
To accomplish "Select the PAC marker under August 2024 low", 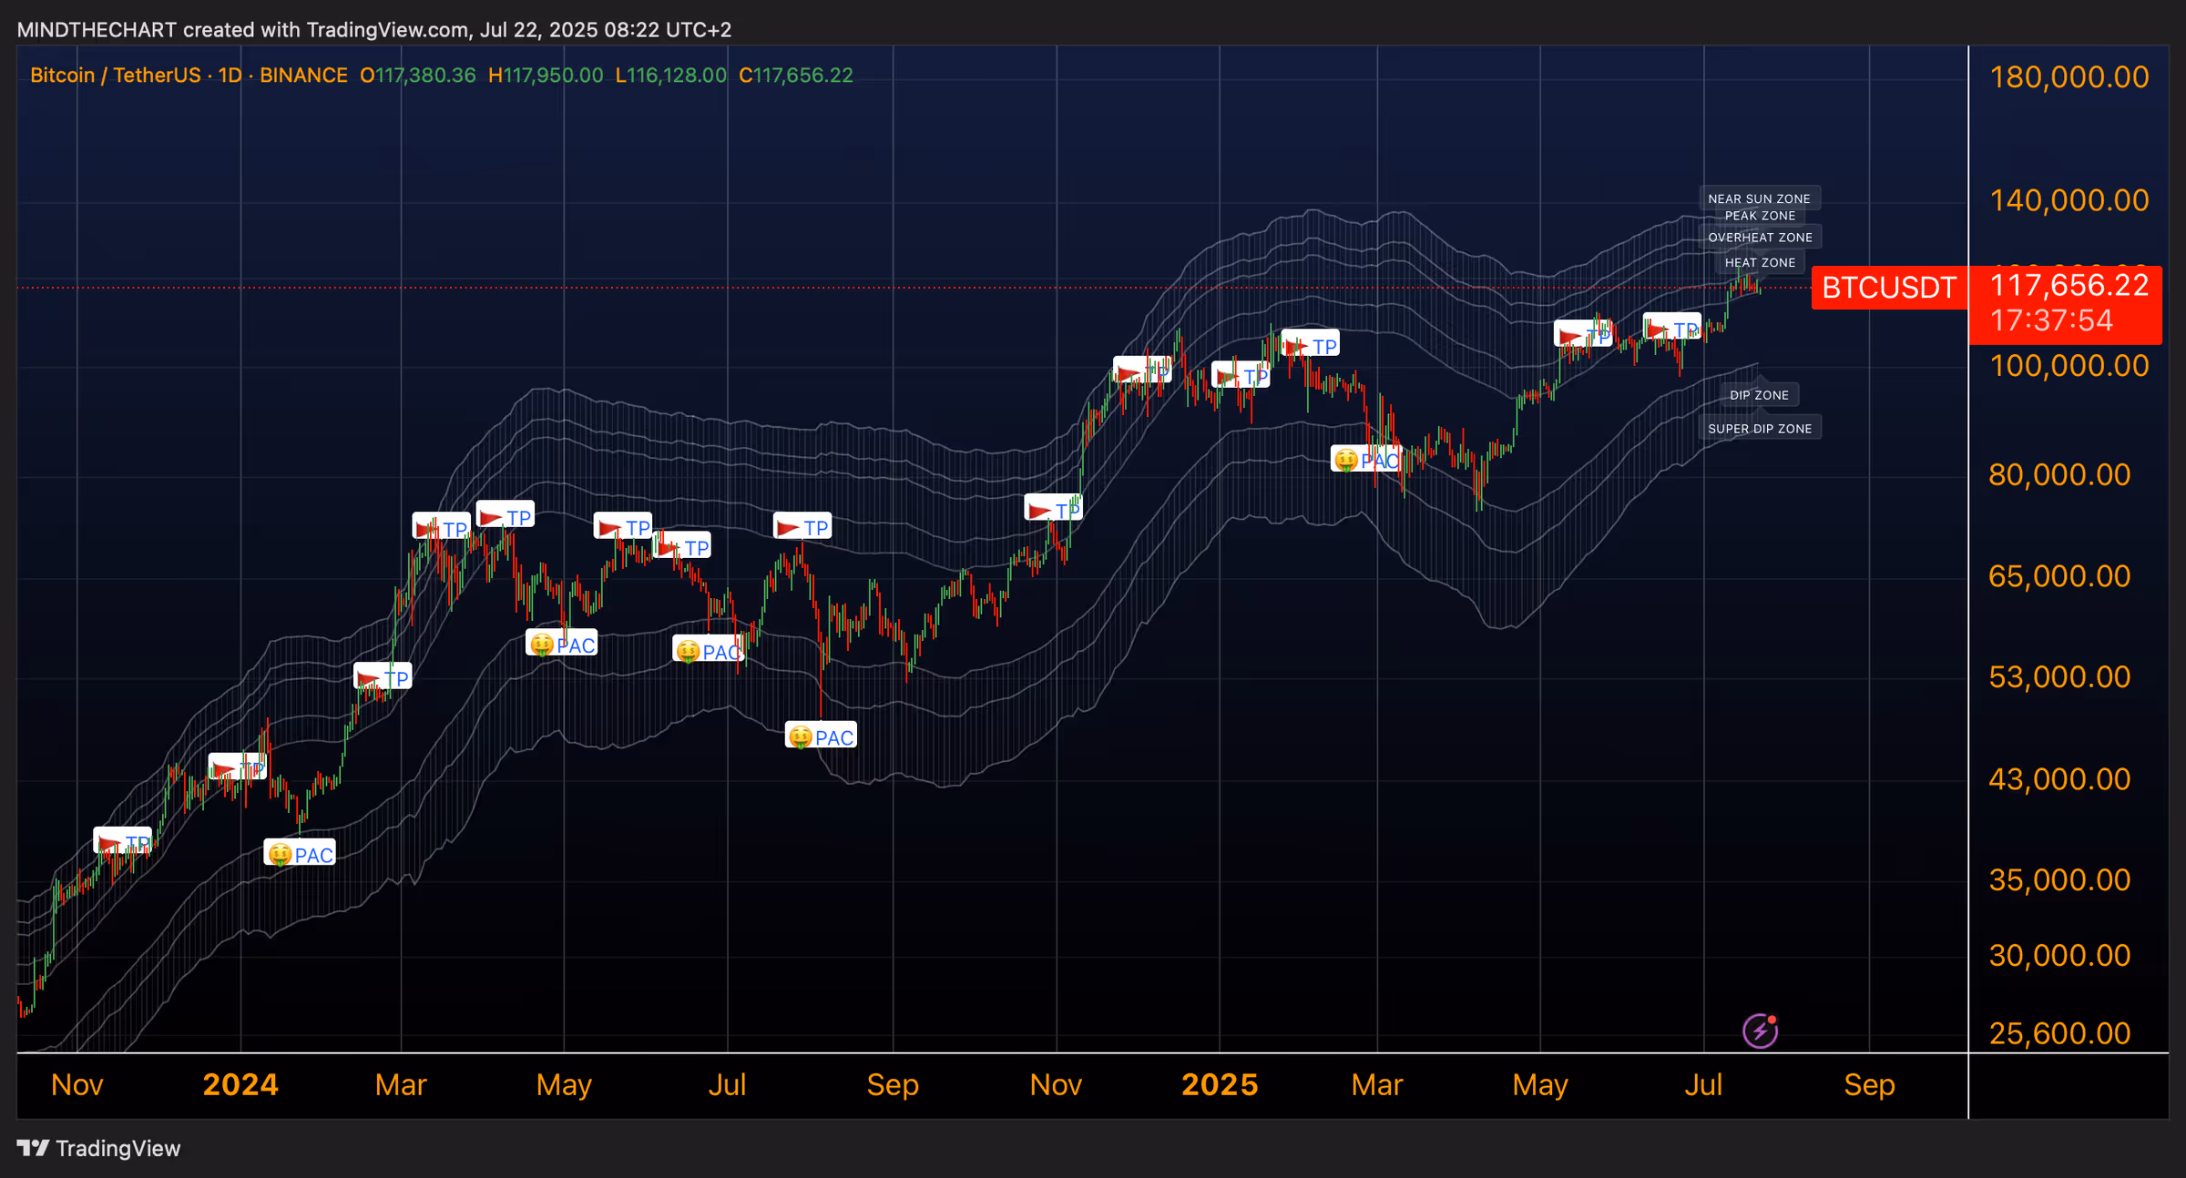I will pos(821,736).
